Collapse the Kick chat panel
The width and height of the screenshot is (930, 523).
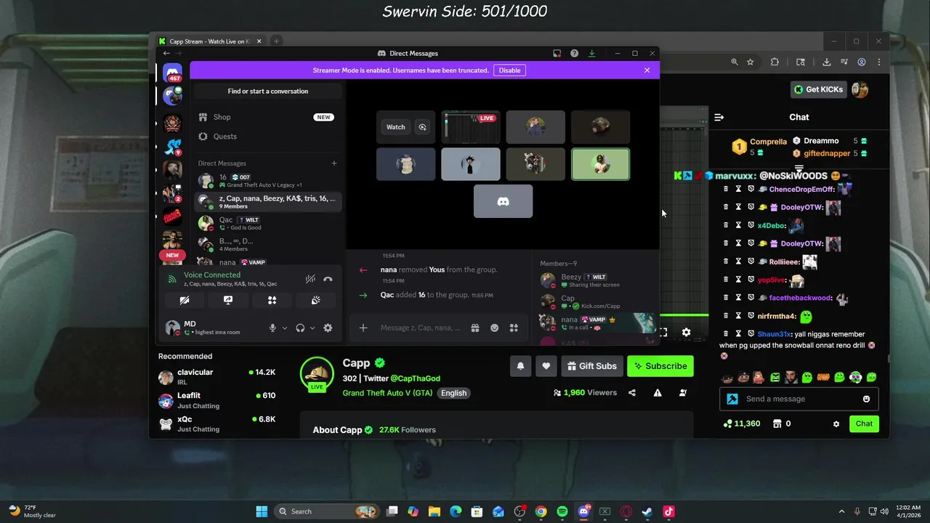[x=719, y=117]
